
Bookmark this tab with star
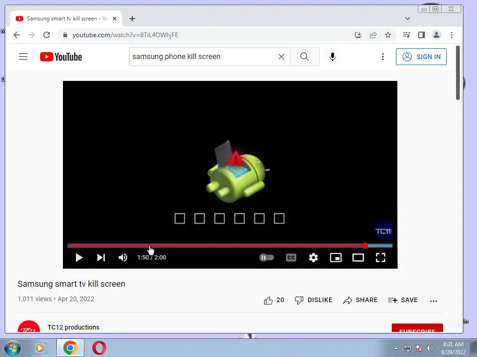[388, 35]
